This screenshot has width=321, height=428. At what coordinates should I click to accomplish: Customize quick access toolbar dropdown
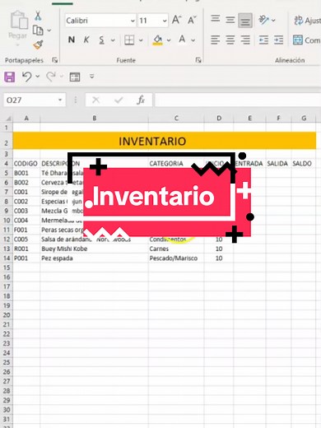pos(92,77)
